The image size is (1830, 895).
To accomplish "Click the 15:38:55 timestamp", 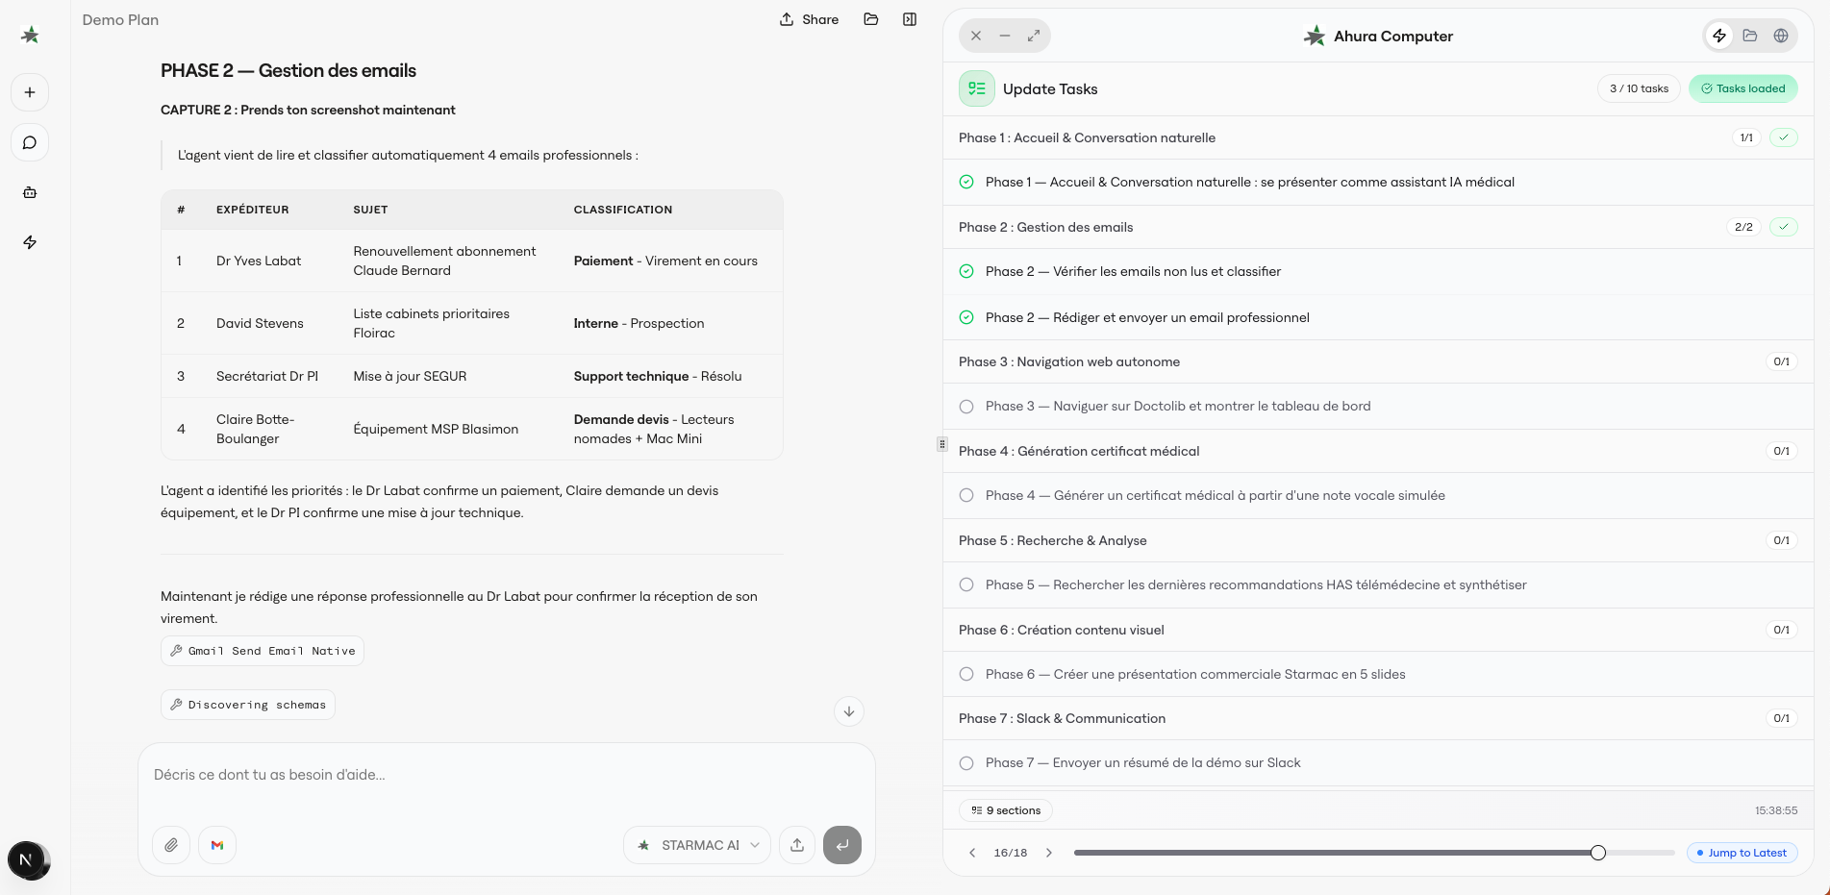I will (x=1776, y=810).
